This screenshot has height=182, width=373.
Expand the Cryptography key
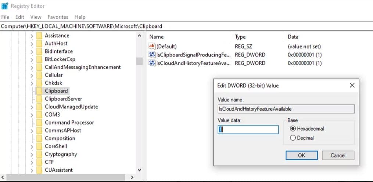(32, 155)
